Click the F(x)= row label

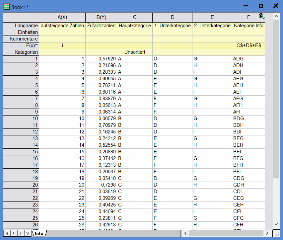coord(21,45)
